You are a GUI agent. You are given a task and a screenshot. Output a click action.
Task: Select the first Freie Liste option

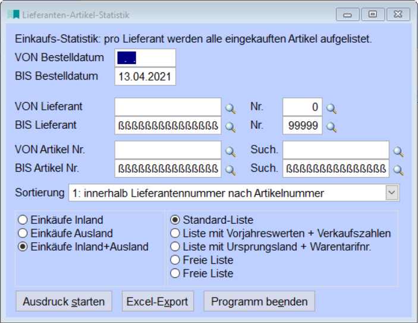(x=175, y=260)
